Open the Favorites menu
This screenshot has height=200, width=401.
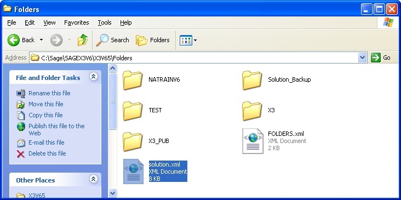point(77,22)
